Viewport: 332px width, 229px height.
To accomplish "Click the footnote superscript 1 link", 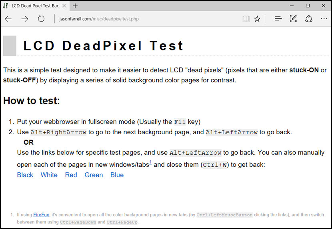I will click(x=150, y=162).
